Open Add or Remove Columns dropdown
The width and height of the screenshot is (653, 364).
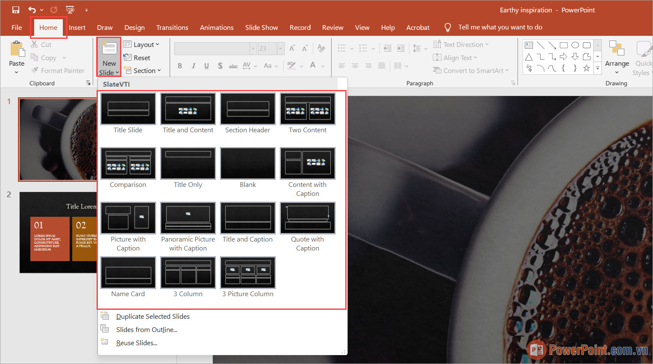pyautogui.click(x=401, y=66)
